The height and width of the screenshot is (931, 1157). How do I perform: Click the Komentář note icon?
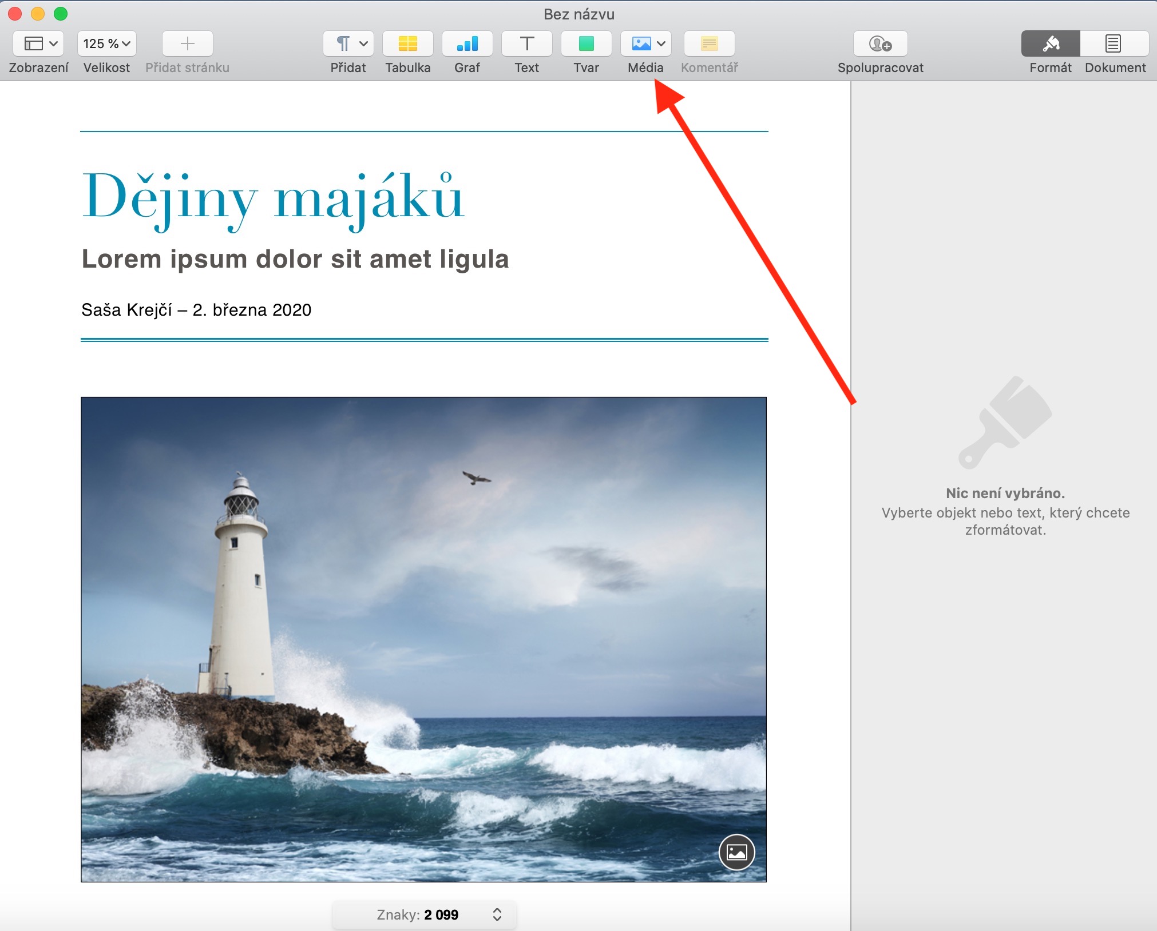tap(709, 44)
